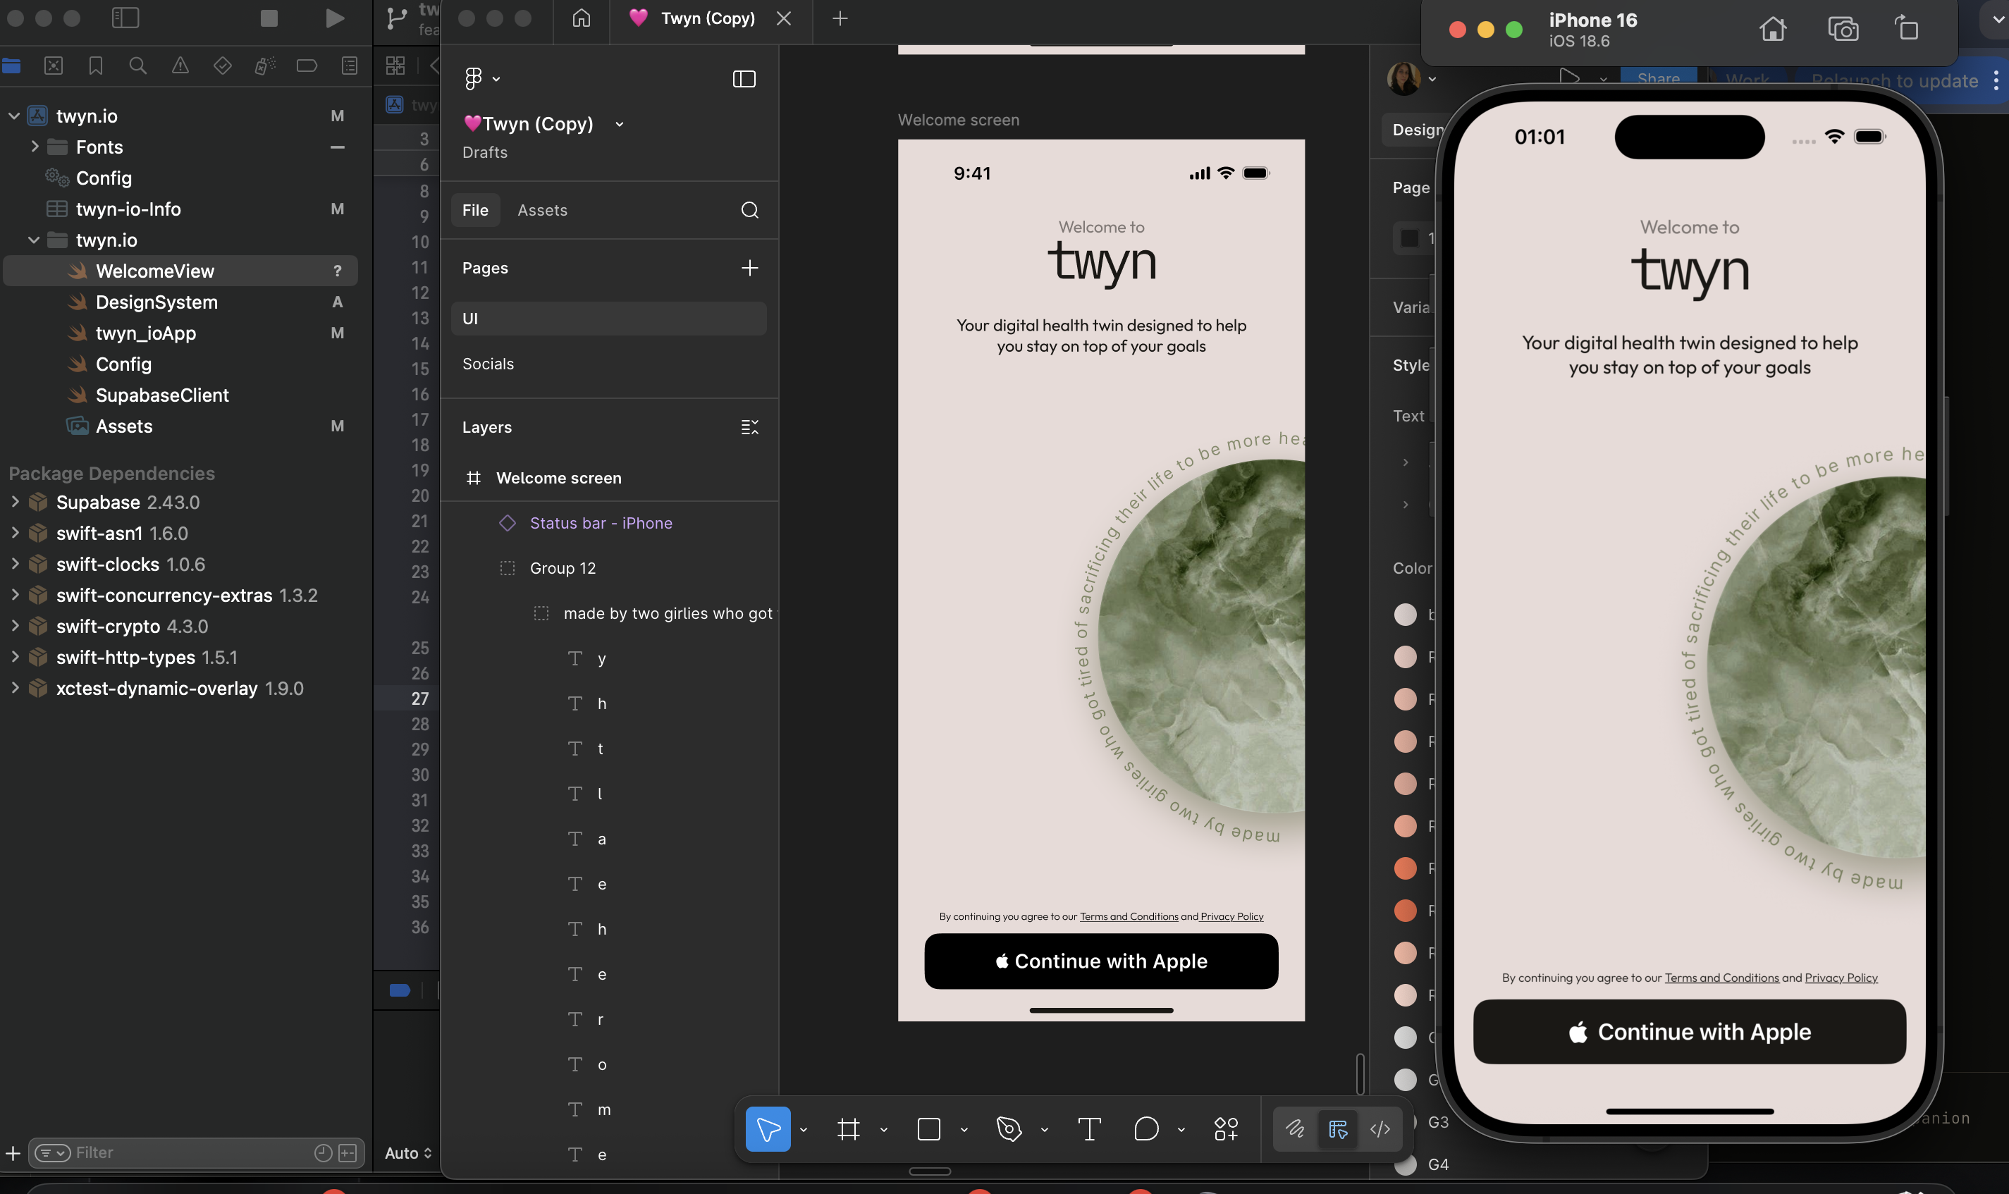Open the project navigator folder icon

(x=11, y=65)
